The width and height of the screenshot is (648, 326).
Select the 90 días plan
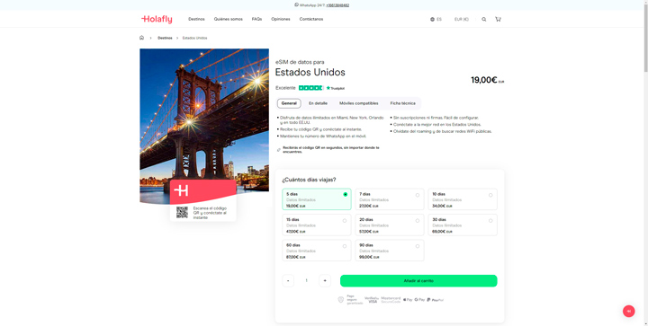pyautogui.click(x=390, y=251)
